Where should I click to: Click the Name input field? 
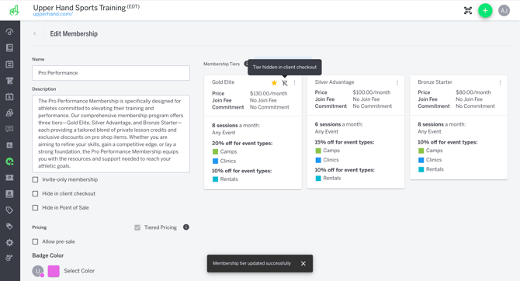tap(111, 73)
